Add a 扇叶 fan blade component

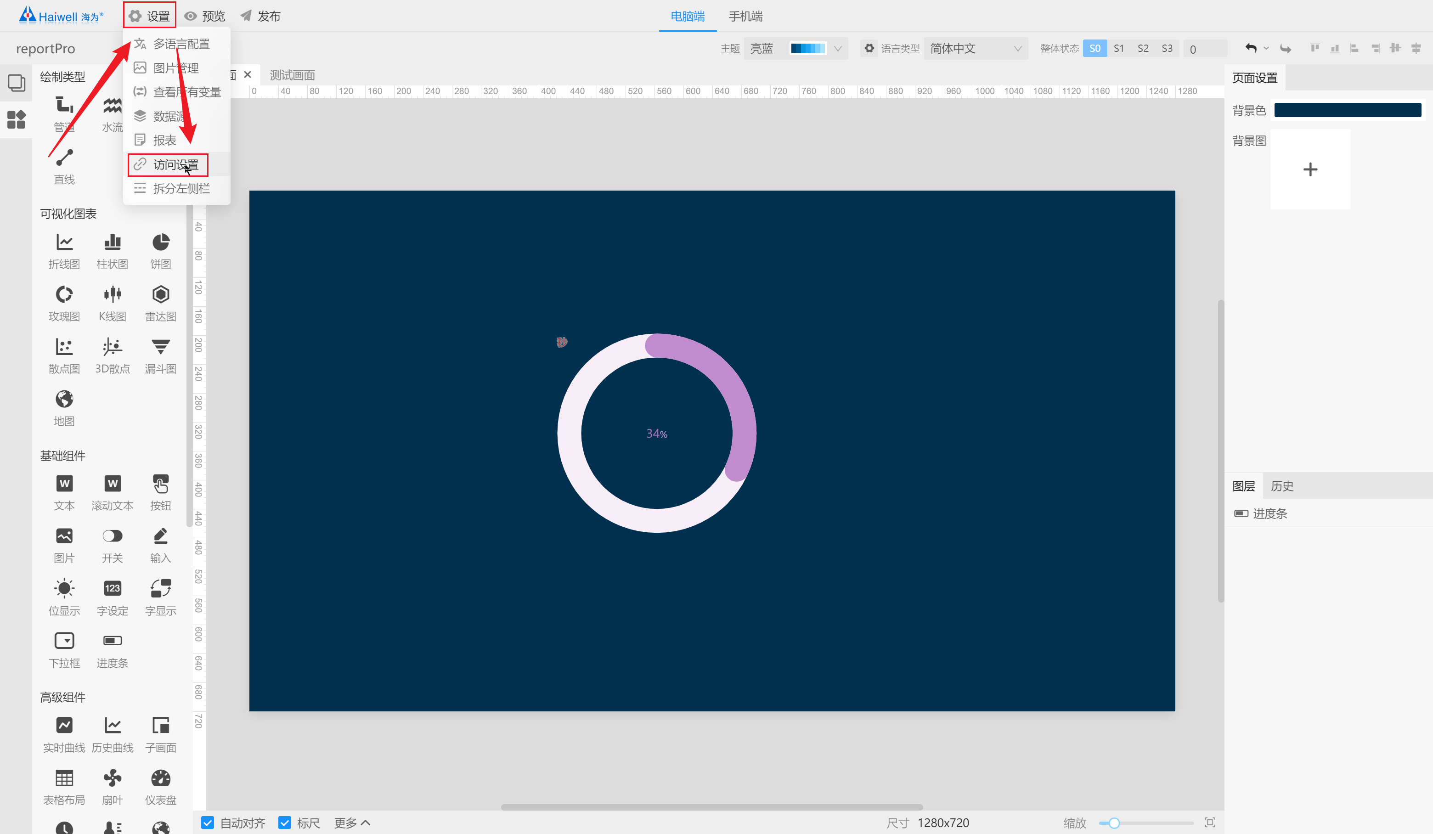point(113,787)
